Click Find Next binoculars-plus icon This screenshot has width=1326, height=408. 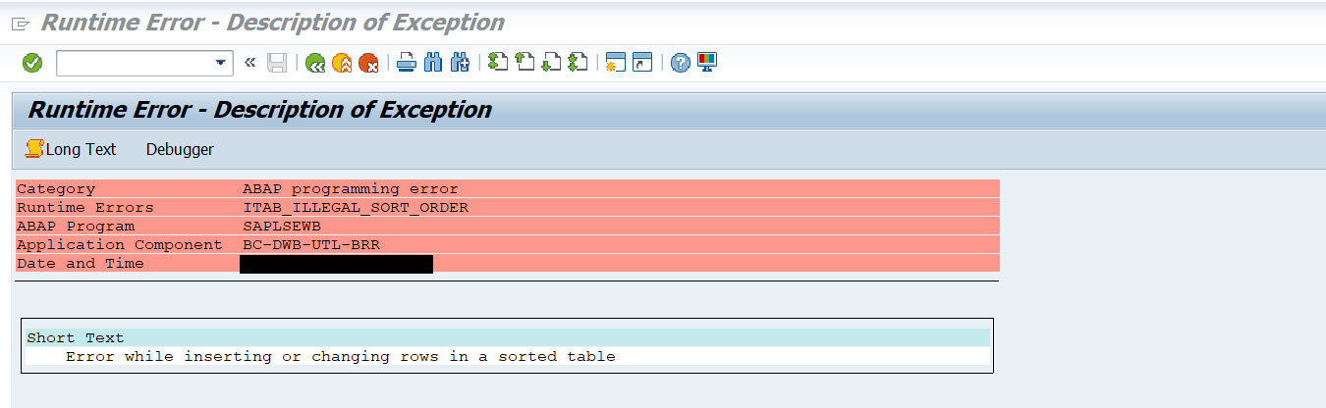[460, 63]
